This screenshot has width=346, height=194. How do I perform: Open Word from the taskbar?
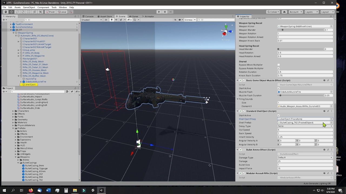pos(48,190)
